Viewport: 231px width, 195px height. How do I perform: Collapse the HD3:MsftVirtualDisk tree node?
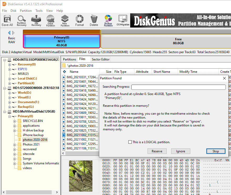click(x=5, y=112)
